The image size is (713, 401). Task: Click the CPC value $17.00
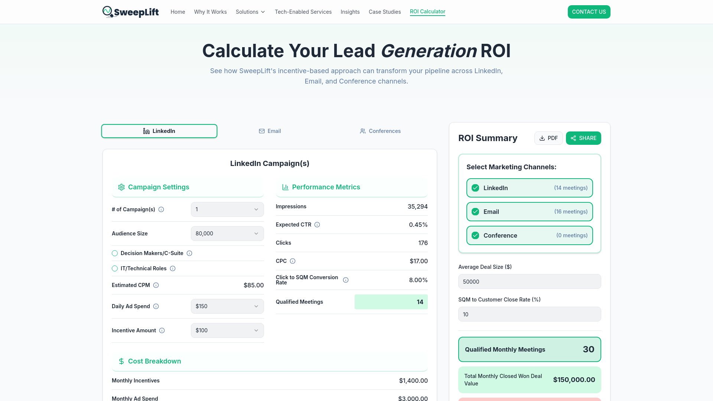[419, 261]
